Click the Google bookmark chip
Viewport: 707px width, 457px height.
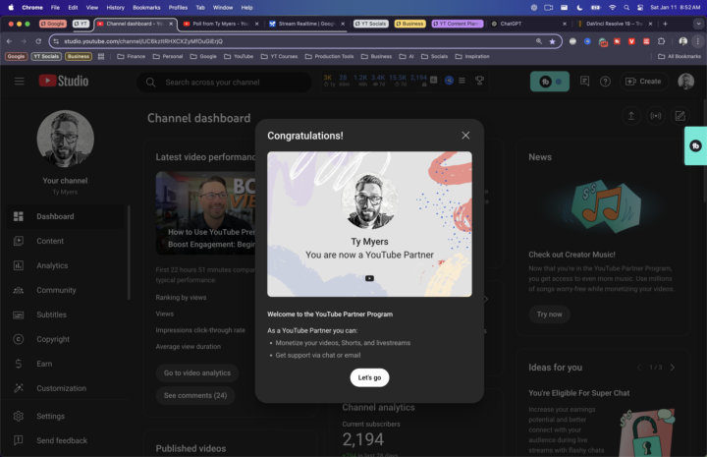pos(17,56)
